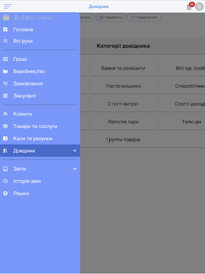Select the Довідник menu item
Image resolution: width=205 pixels, height=274 pixels.
tap(40, 151)
